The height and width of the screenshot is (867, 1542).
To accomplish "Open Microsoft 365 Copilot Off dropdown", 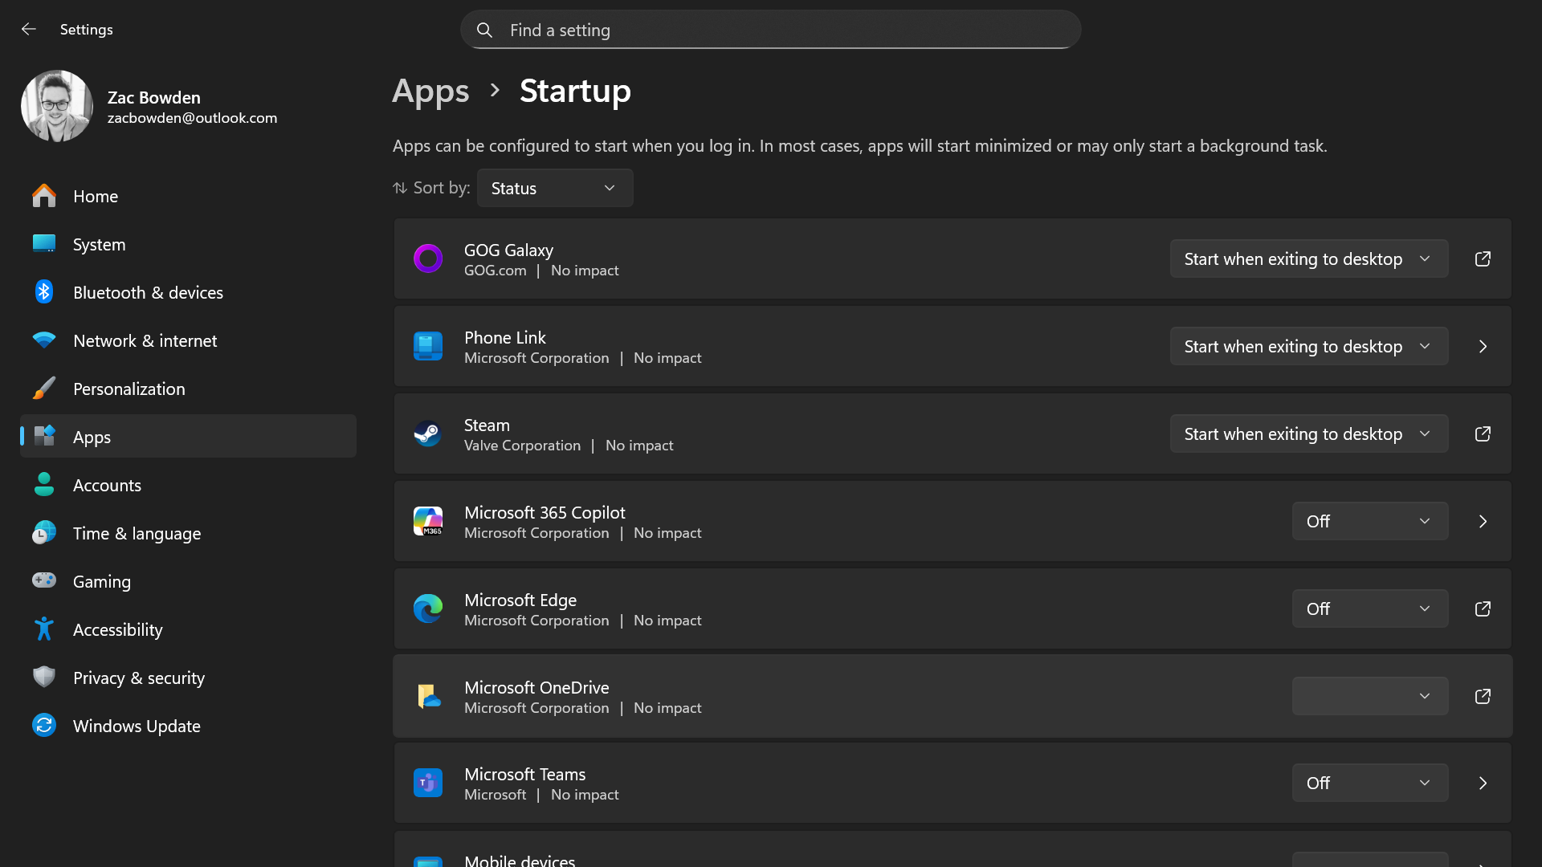I will (x=1370, y=521).
